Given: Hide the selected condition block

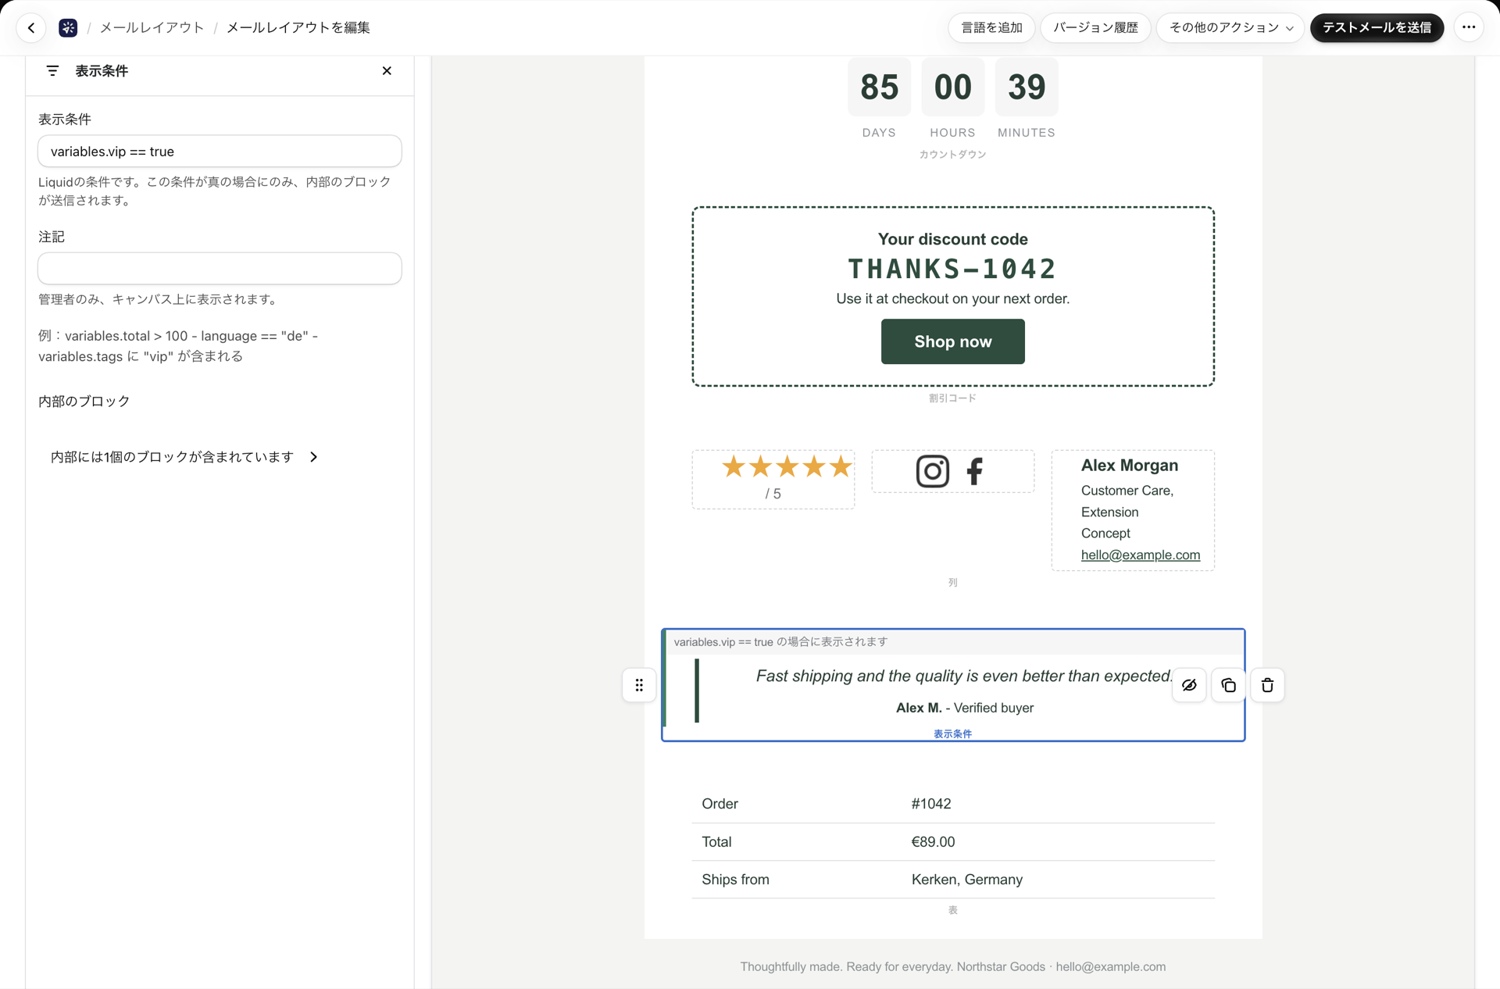Looking at the screenshot, I should coord(1189,685).
